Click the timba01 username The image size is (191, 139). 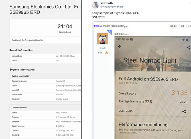tap(102, 48)
